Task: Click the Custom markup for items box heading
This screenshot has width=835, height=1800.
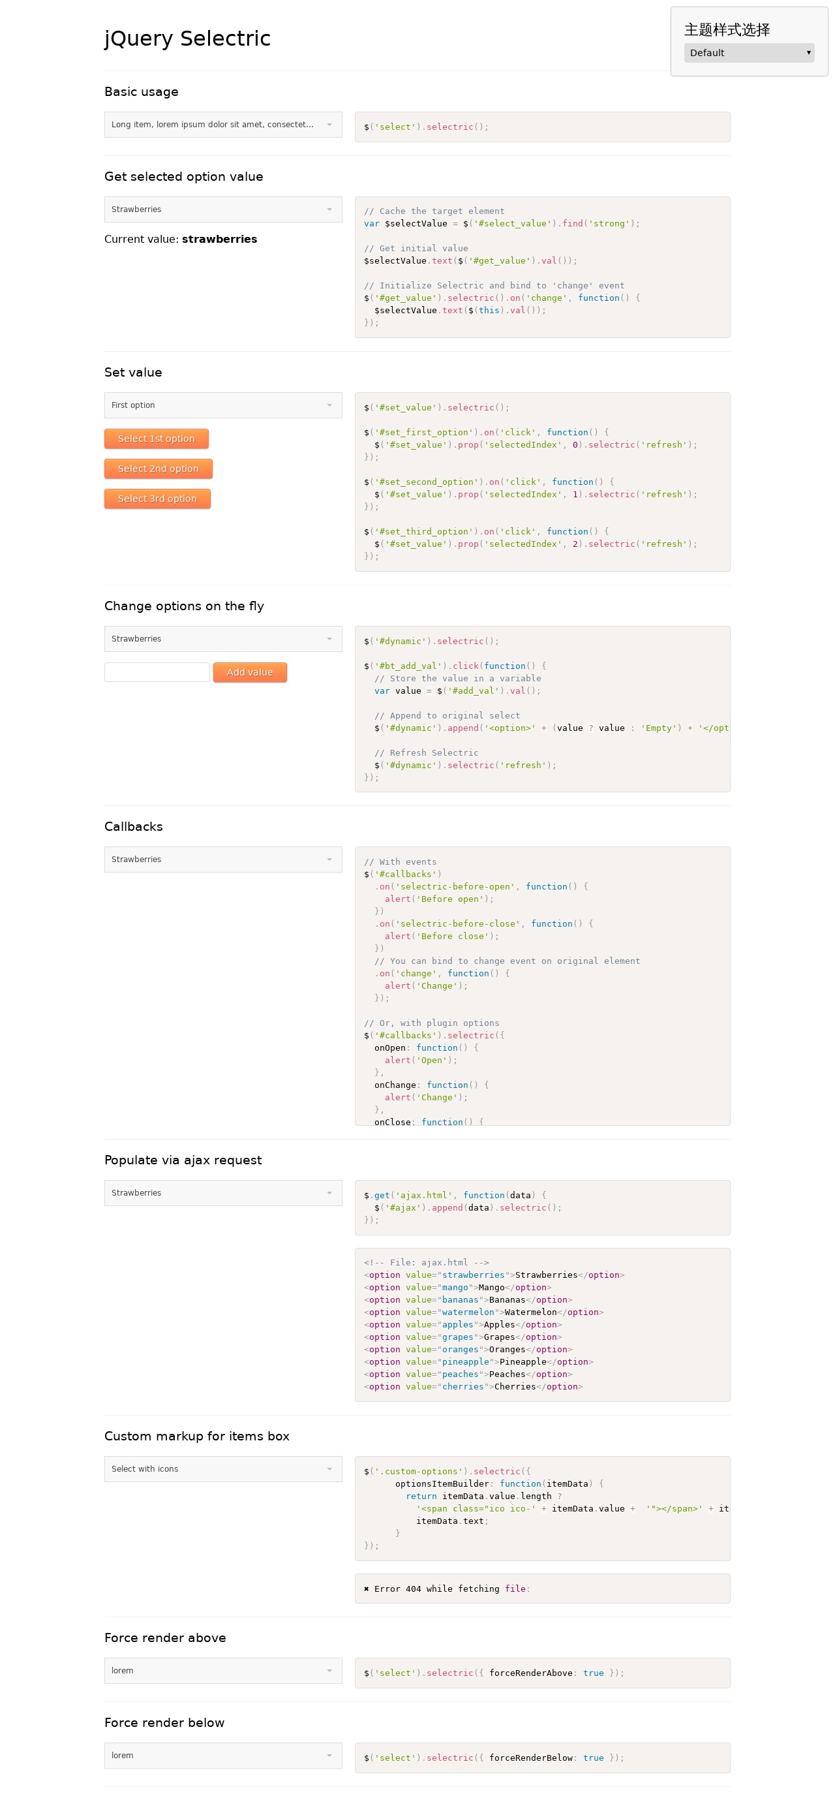Action: click(x=197, y=1436)
